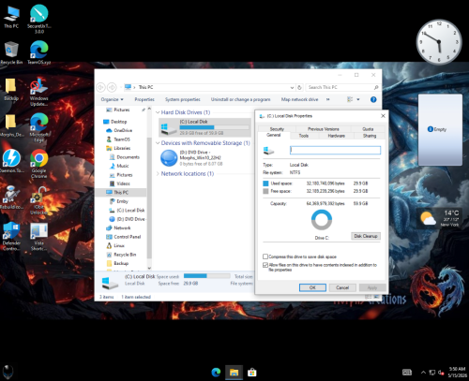Show more toolbar commands chevron
This screenshot has width=469, height=381.
(328, 99)
